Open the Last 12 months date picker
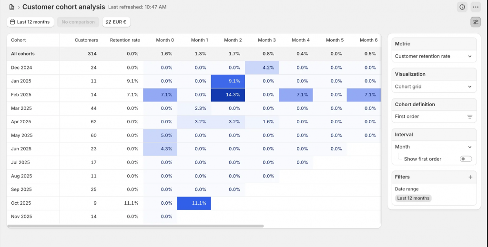 click(x=30, y=22)
